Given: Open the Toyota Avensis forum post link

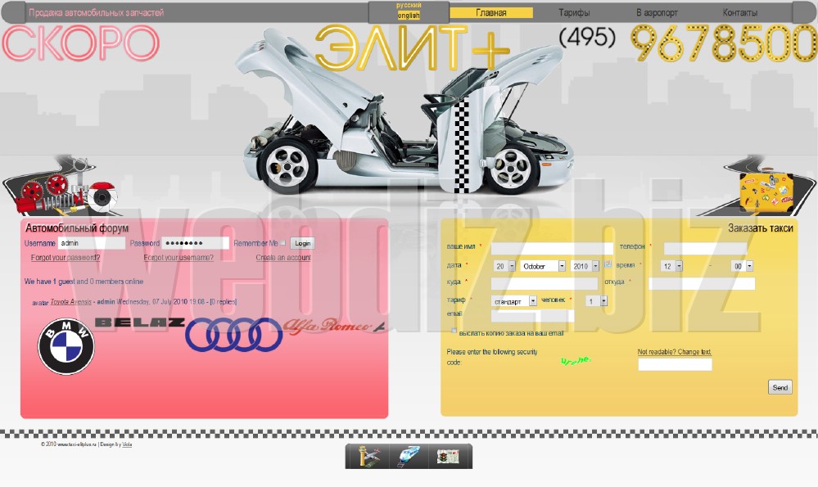Looking at the screenshot, I should (x=71, y=302).
